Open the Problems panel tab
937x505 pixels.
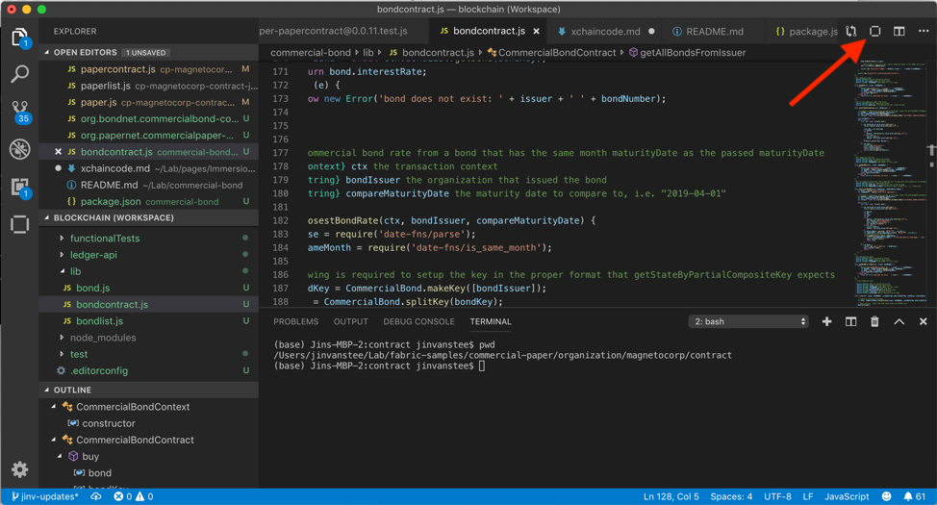pyautogui.click(x=295, y=321)
